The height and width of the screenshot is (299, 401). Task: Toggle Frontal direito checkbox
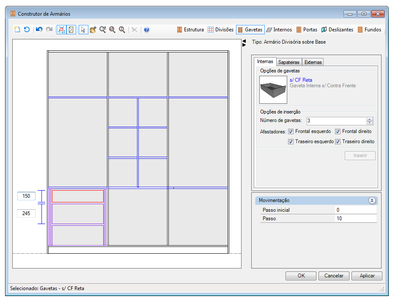(338, 132)
